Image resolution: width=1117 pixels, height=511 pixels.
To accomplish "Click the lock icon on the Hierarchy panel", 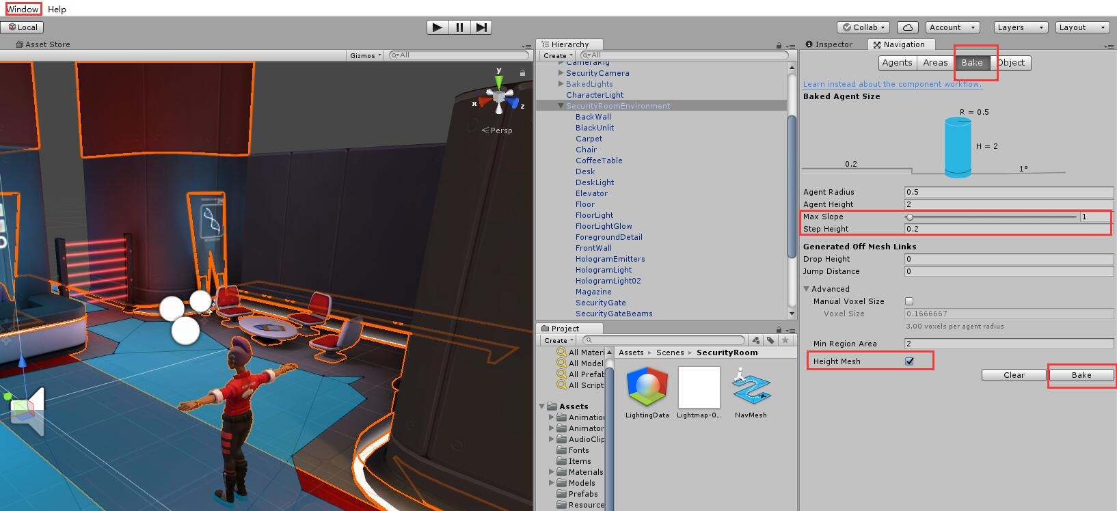I will 779,45.
